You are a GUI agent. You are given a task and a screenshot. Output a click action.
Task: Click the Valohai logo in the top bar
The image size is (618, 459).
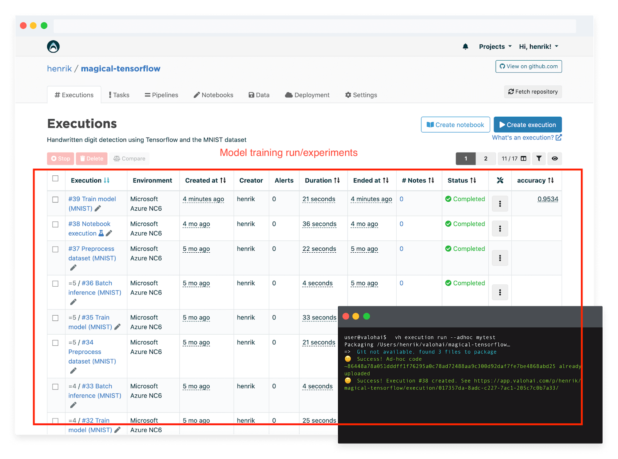pos(53,46)
